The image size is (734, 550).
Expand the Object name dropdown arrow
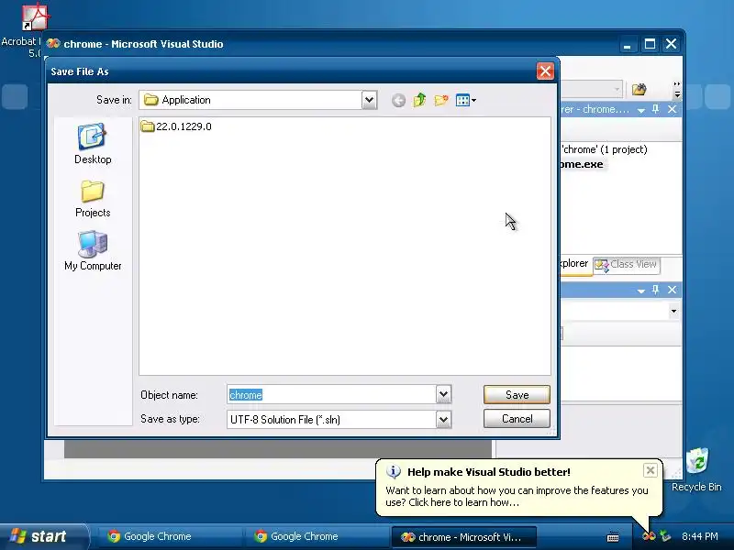pos(443,394)
